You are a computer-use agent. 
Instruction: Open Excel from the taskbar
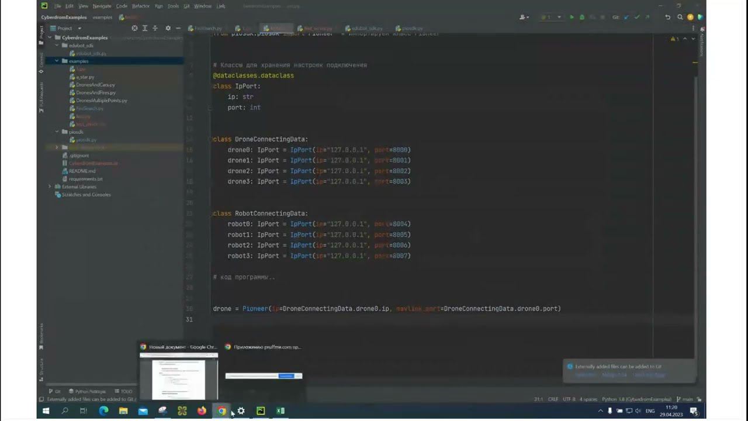coord(280,411)
